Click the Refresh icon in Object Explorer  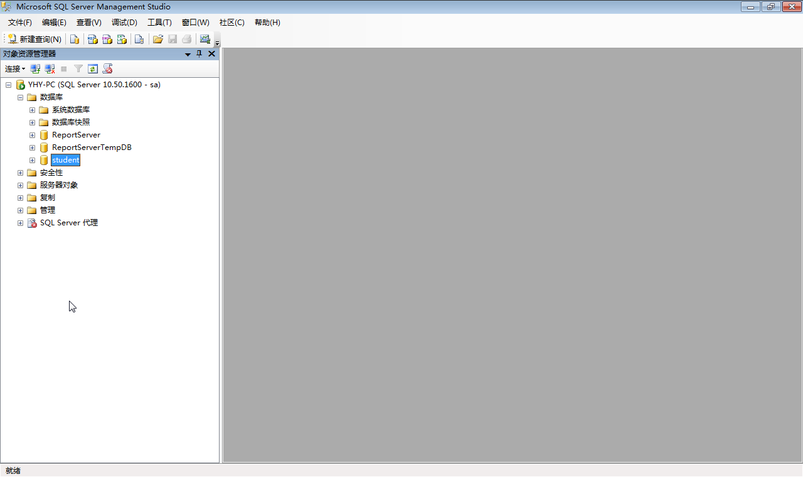pos(93,69)
